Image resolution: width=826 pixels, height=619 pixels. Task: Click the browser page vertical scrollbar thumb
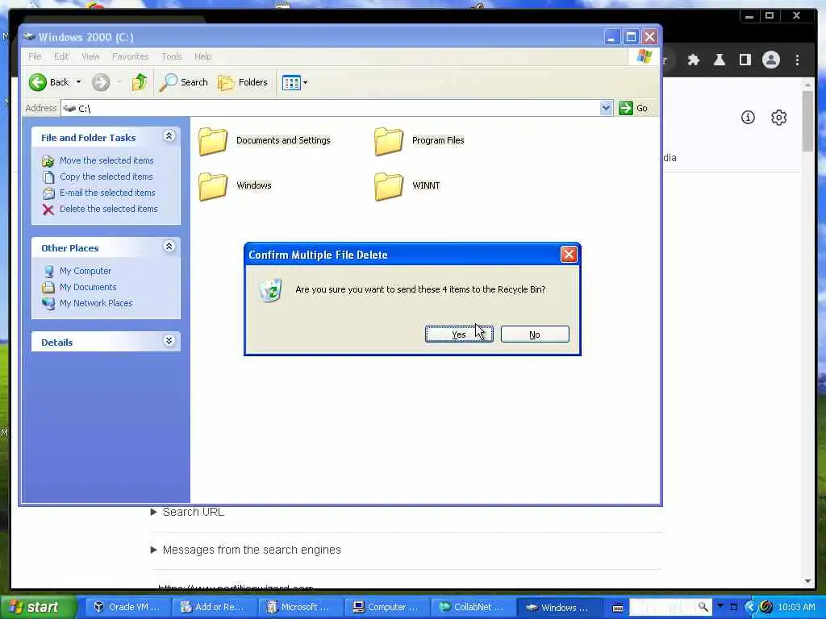(808, 122)
